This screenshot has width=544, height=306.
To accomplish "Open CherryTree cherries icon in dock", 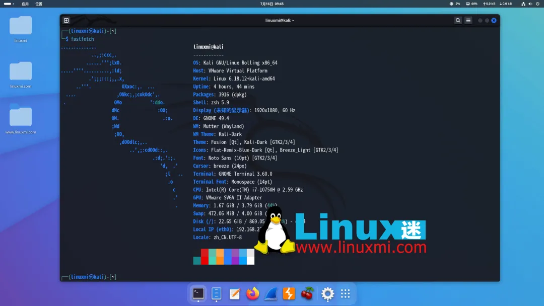I will tap(307, 293).
